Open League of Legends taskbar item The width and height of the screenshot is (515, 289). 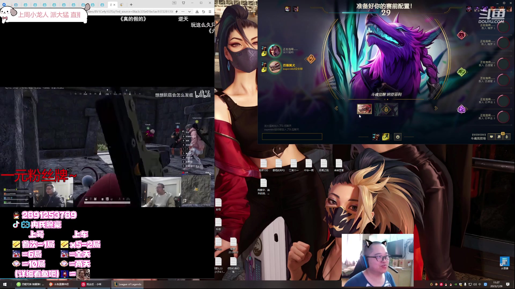[x=128, y=284]
